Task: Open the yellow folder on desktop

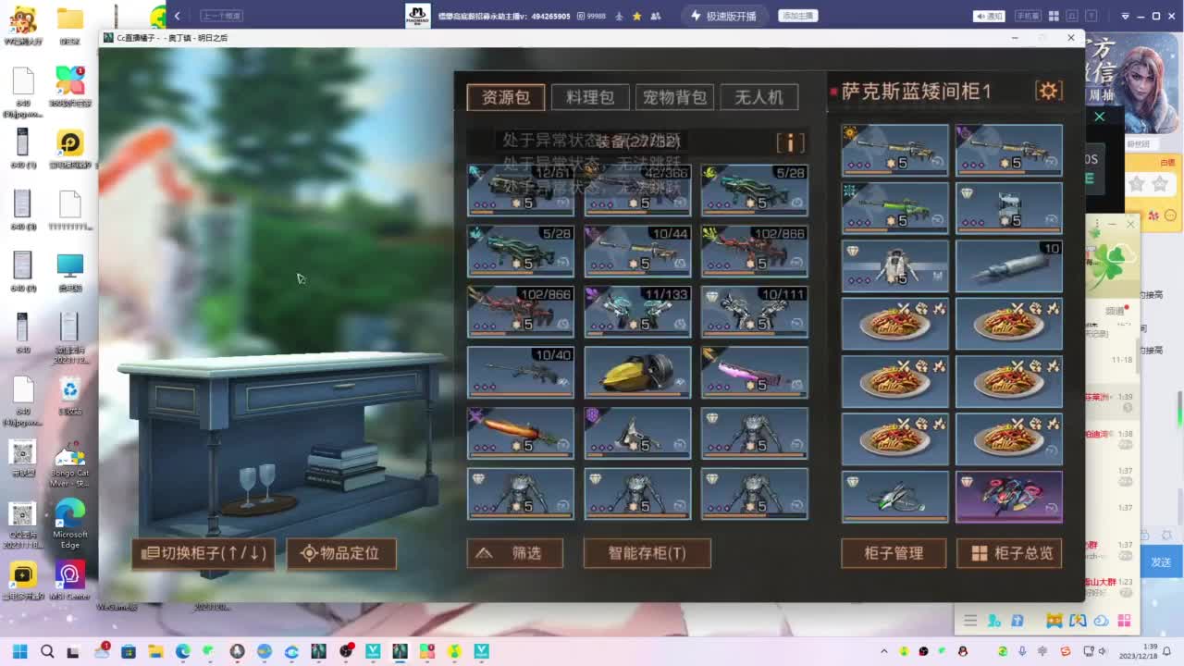Action: click(x=70, y=24)
